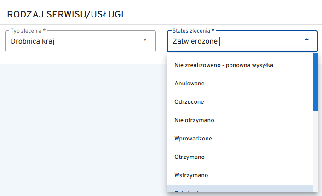This screenshot has height=196, width=322.
Task: Collapse the Status zlecenia list arrow
Action: 307,40
